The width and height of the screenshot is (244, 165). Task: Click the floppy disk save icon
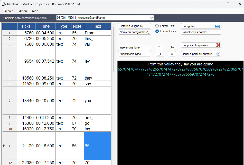coord(217,26)
